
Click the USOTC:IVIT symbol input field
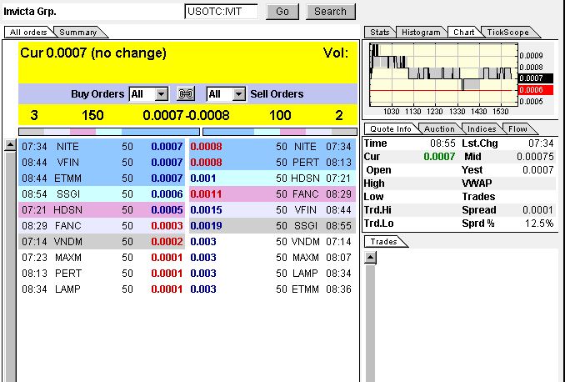[221, 12]
